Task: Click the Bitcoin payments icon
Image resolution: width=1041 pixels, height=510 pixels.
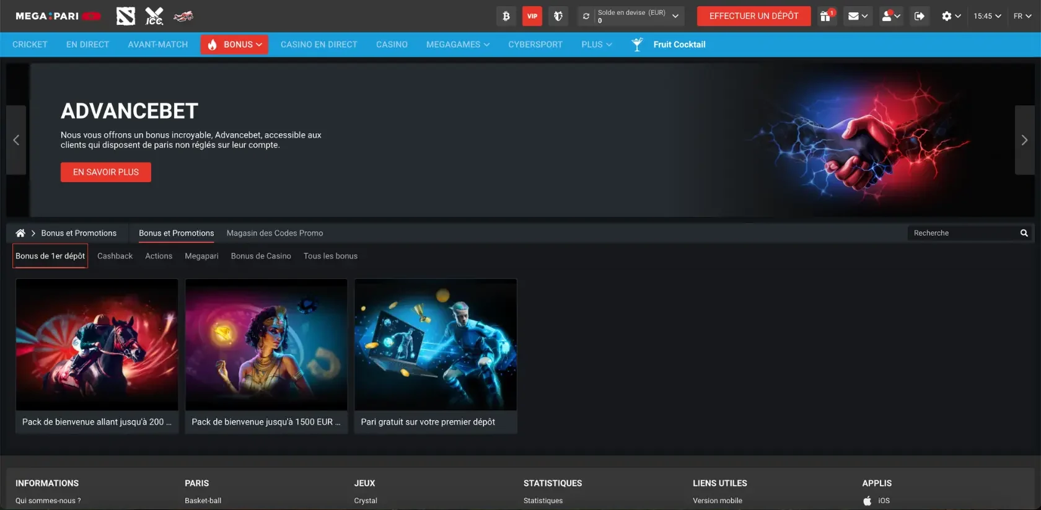Action: click(506, 16)
